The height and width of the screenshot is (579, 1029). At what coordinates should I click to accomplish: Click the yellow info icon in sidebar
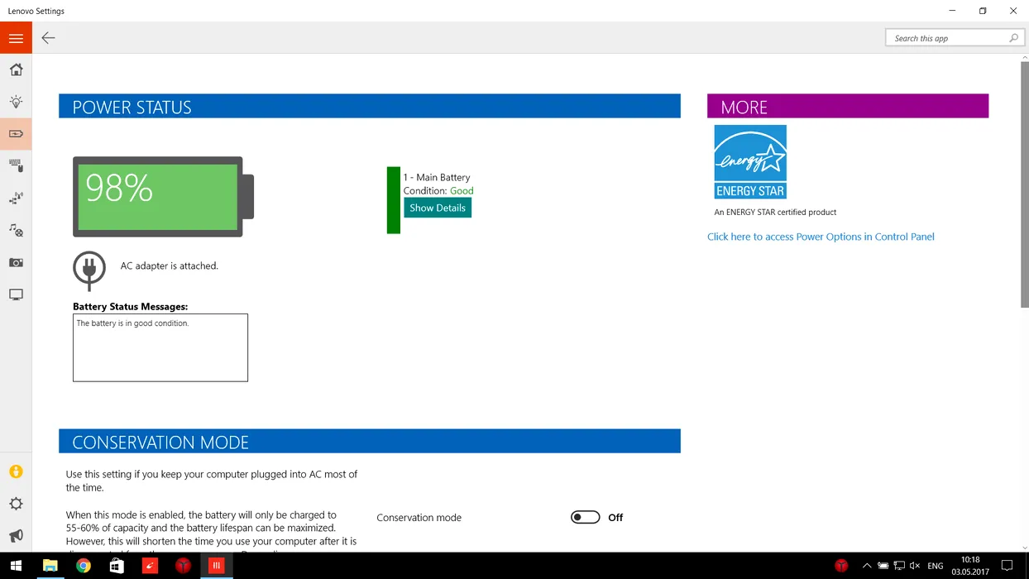pos(16,471)
